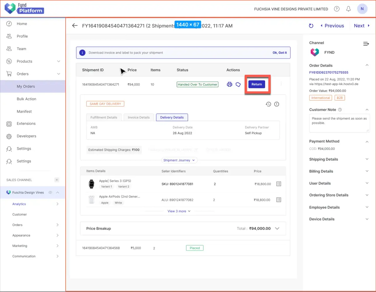Open the notifications bell
Image resolution: width=376 pixels, height=292 pixels.
click(x=348, y=9)
